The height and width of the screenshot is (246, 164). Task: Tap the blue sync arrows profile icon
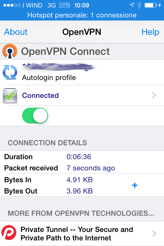[x=10, y=72]
